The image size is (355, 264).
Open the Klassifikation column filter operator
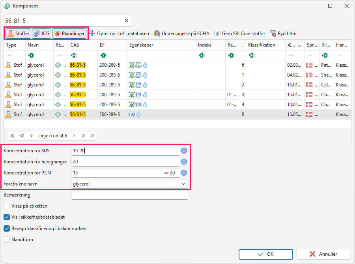(252, 56)
